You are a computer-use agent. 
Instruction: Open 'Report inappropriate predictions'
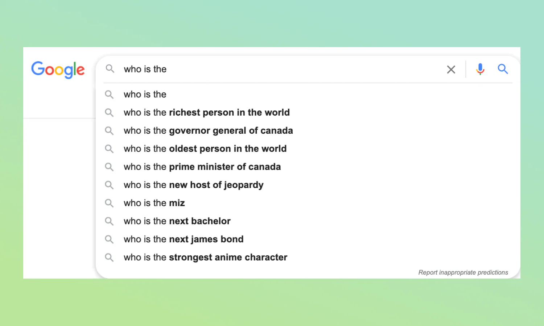coord(463,272)
